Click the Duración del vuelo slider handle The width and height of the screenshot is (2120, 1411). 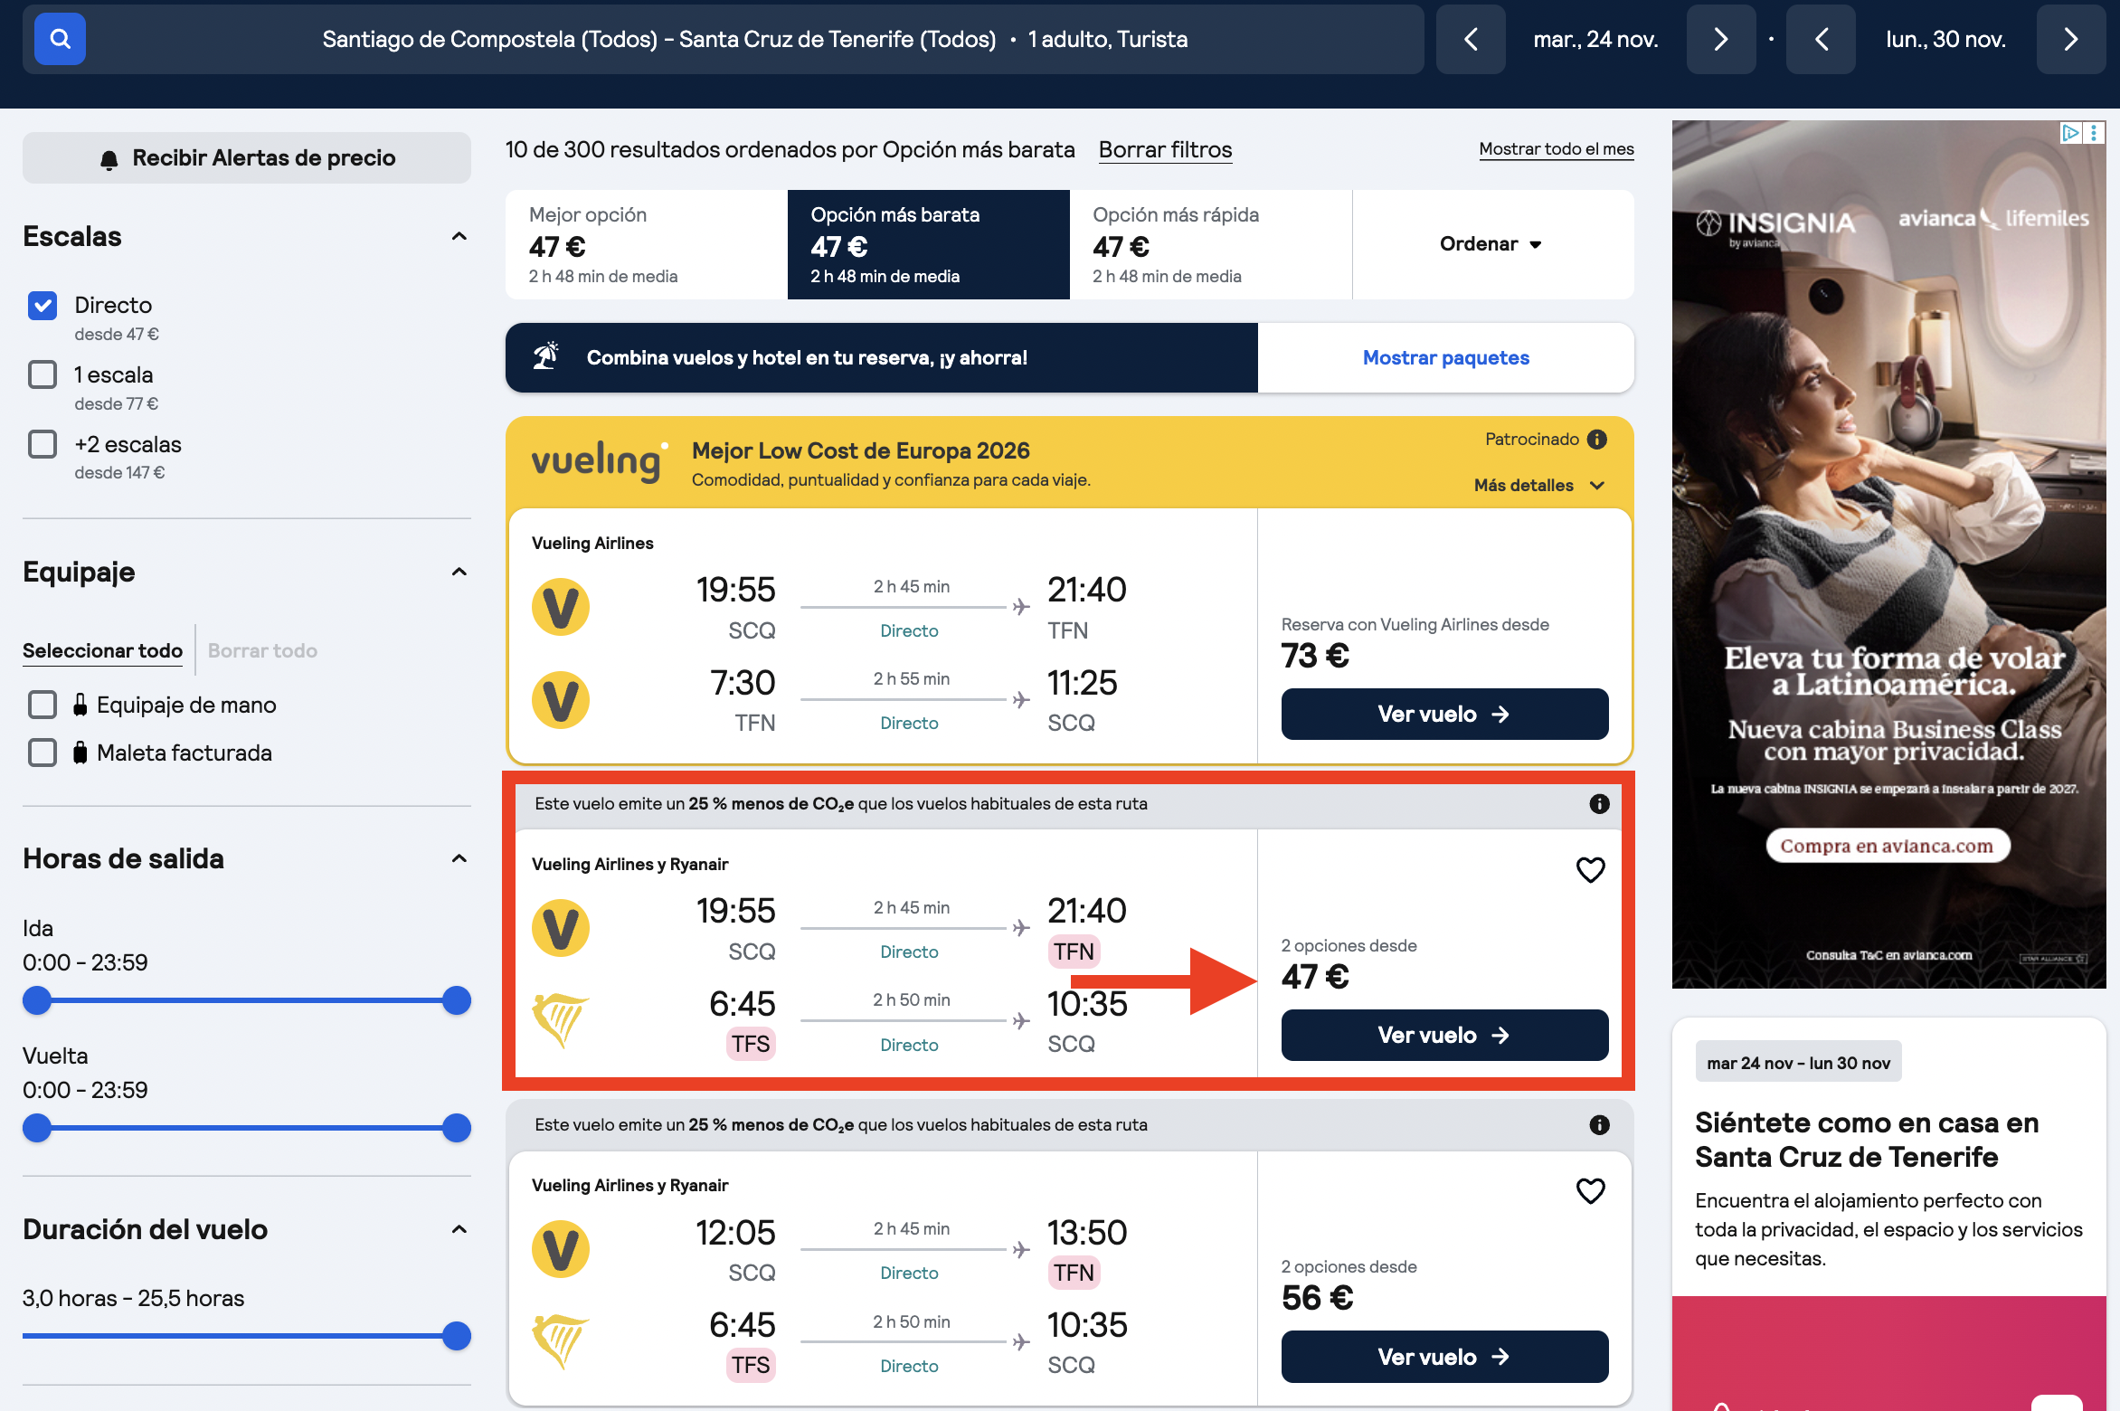(456, 1336)
